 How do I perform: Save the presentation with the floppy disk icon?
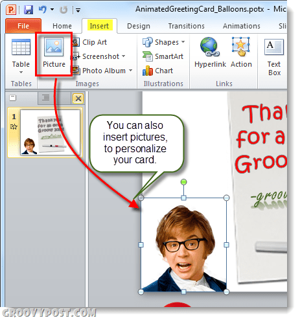tap(29, 10)
